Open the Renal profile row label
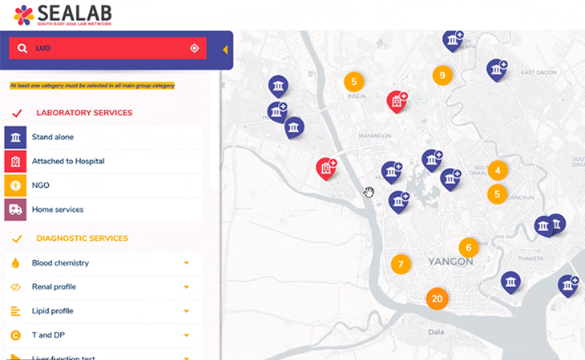This screenshot has height=360, width=585. [x=54, y=287]
